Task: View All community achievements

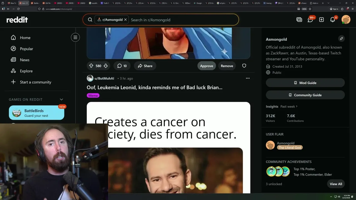Action: tap(336, 184)
